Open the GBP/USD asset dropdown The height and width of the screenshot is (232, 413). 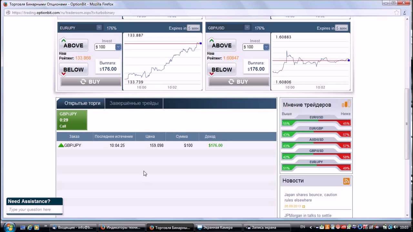[x=247, y=28]
